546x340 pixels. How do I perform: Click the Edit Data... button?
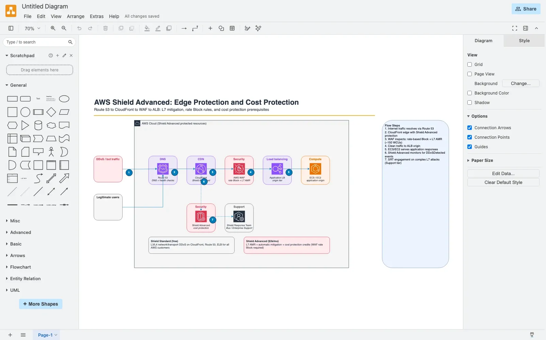pos(503,173)
